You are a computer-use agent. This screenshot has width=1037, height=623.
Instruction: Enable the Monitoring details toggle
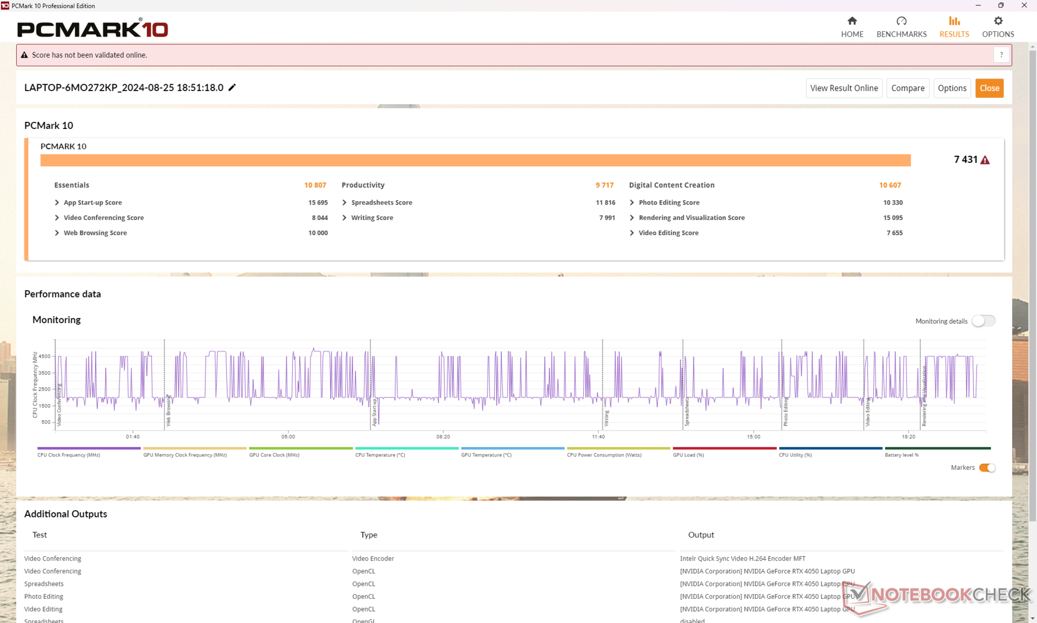pyautogui.click(x=983, y=321)
